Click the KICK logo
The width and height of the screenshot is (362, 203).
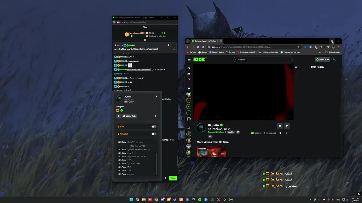200,59
